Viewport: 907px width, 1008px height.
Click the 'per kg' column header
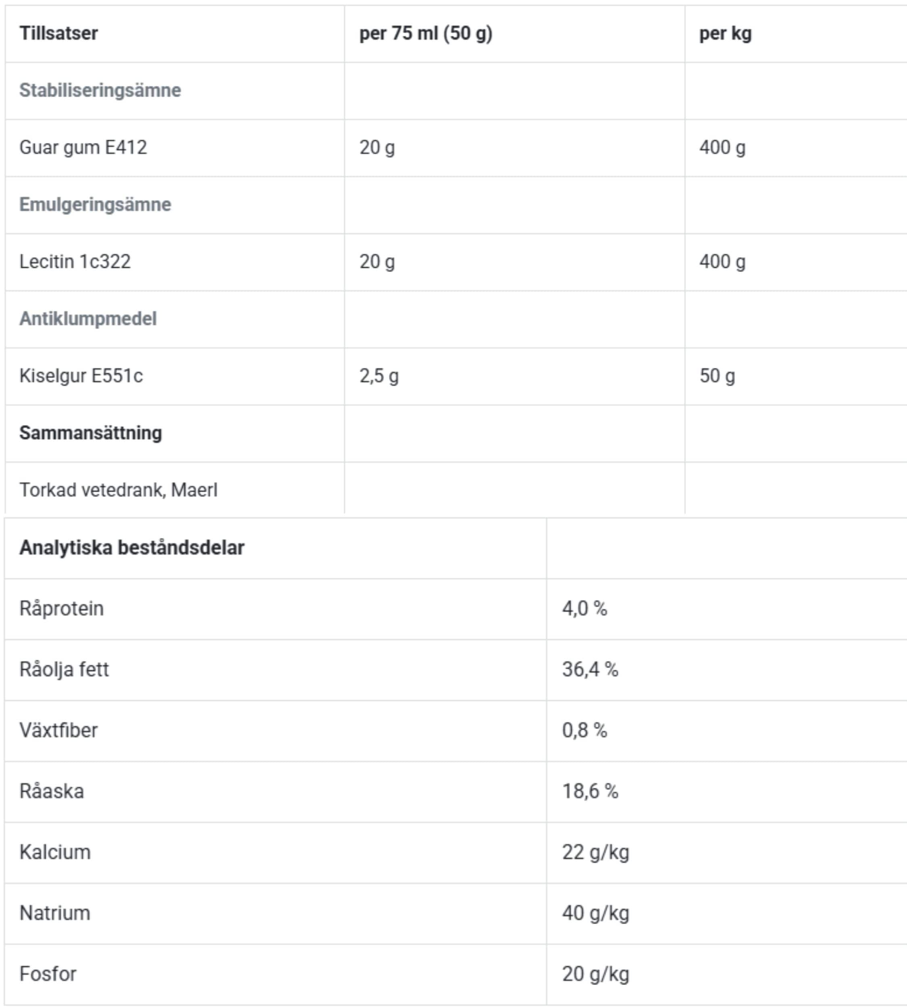coord(725,33)
